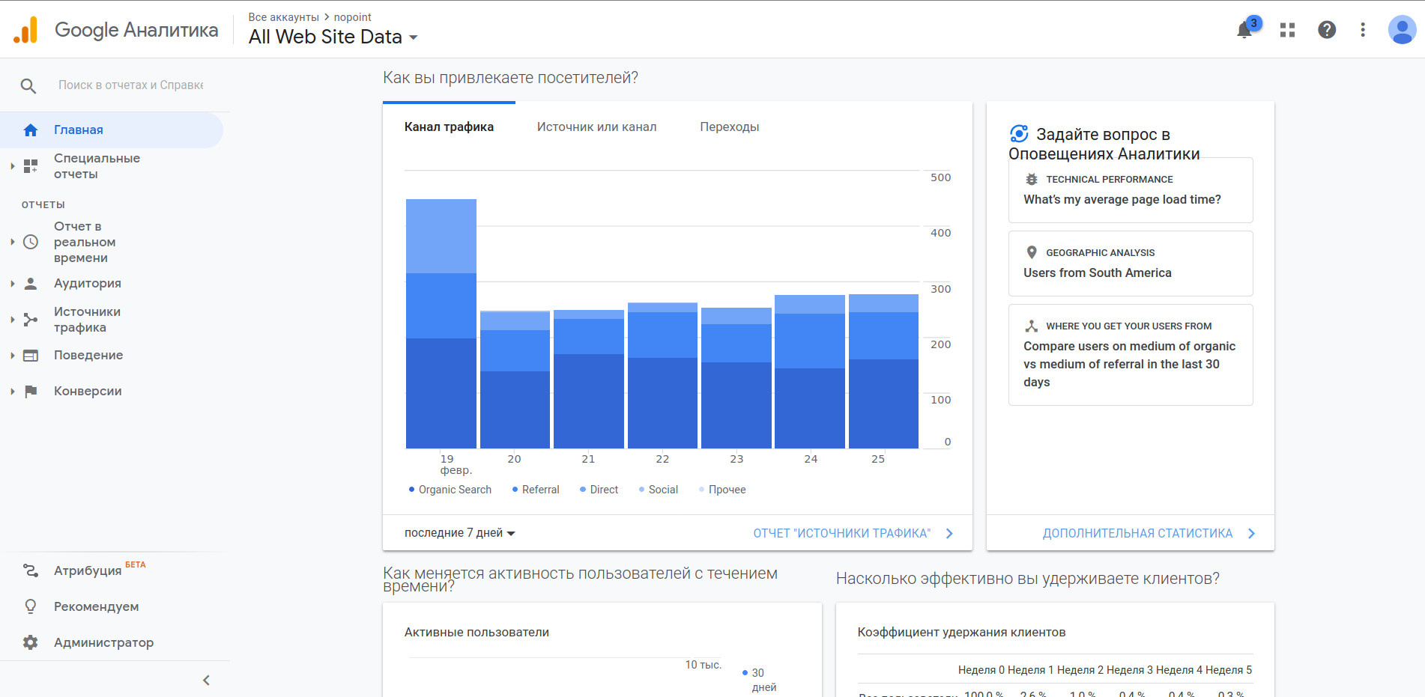Click the help question mark icon

(x=1326, y=30)
